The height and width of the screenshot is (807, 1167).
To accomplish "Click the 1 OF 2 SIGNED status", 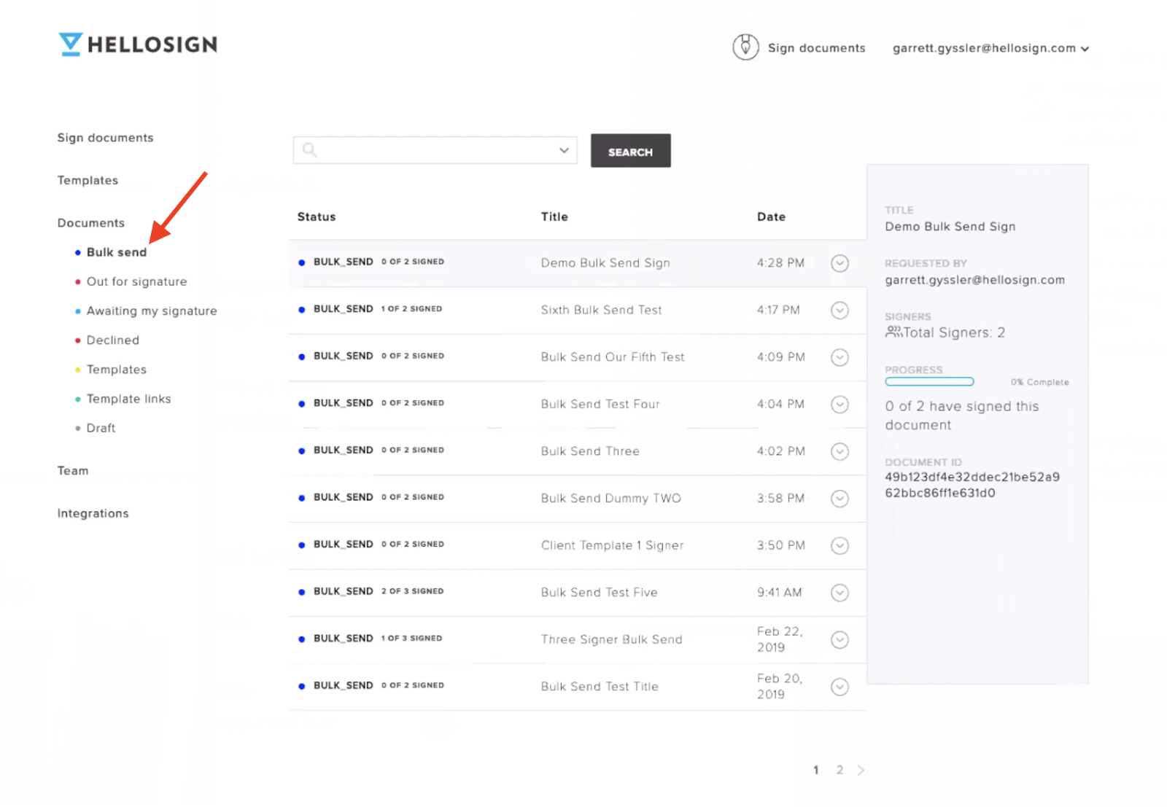I will [x=411, y=309].
